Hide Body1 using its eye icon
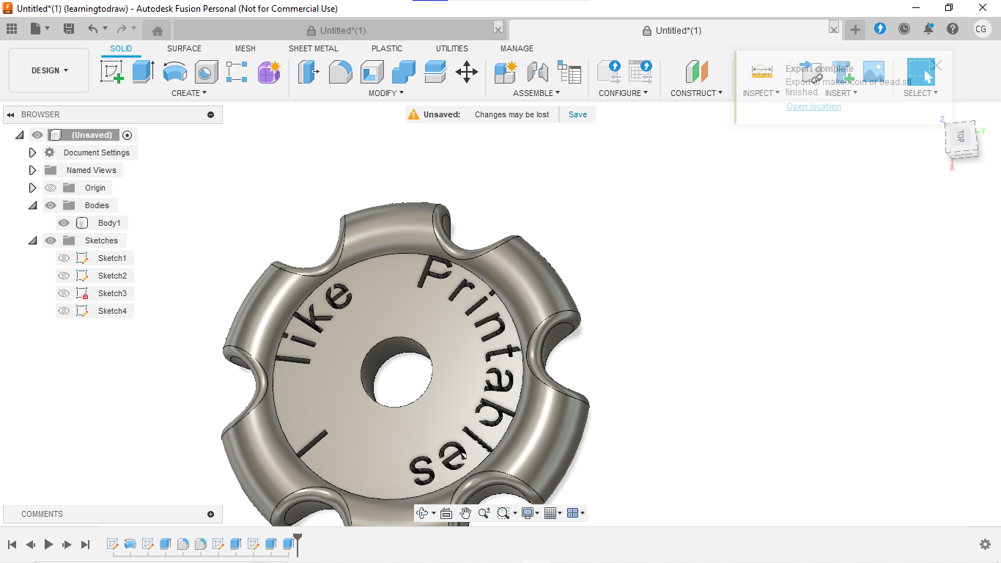 64,223
